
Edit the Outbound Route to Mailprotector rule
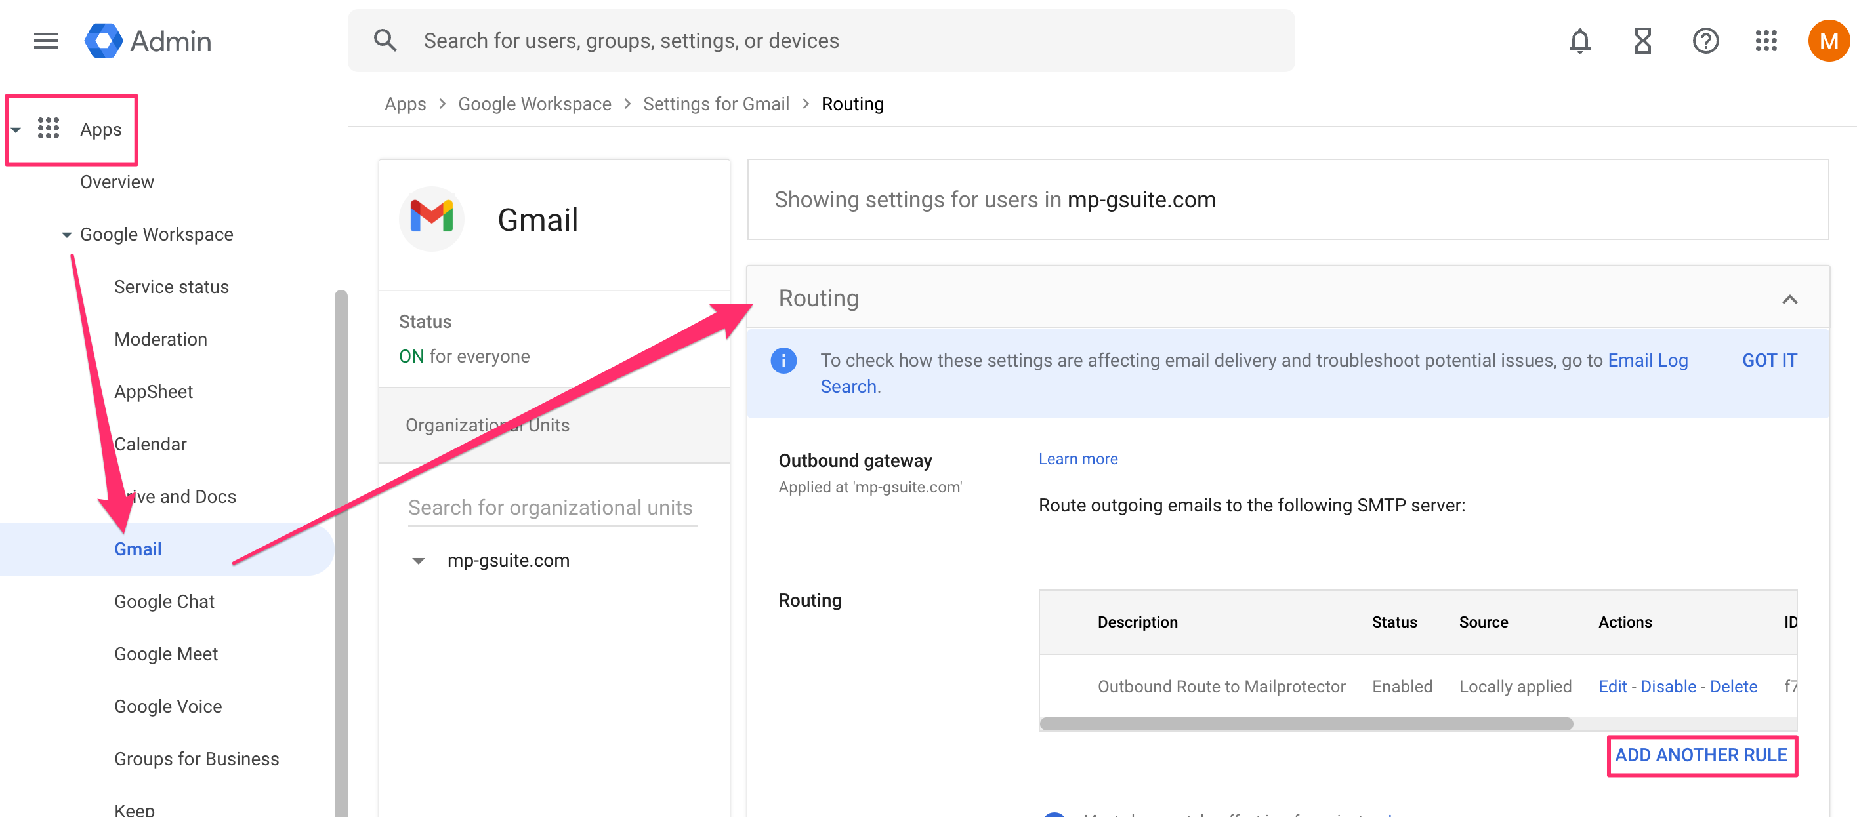tap(1612, 687)
